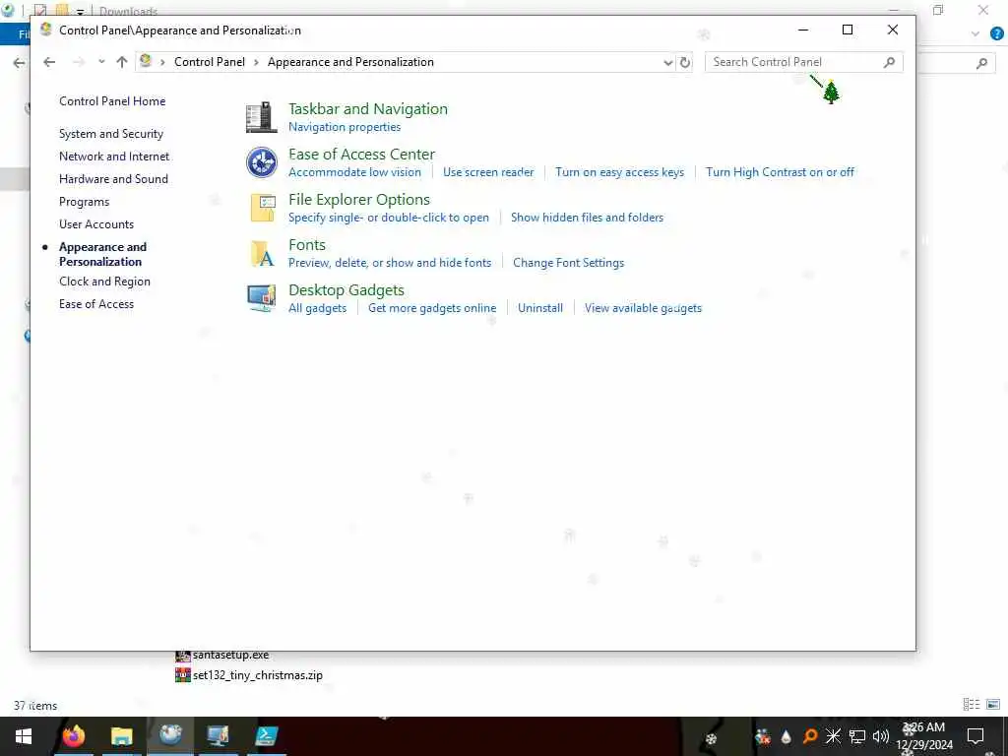Click the Fonts folder icon
1008x756 pixels.
262,253
